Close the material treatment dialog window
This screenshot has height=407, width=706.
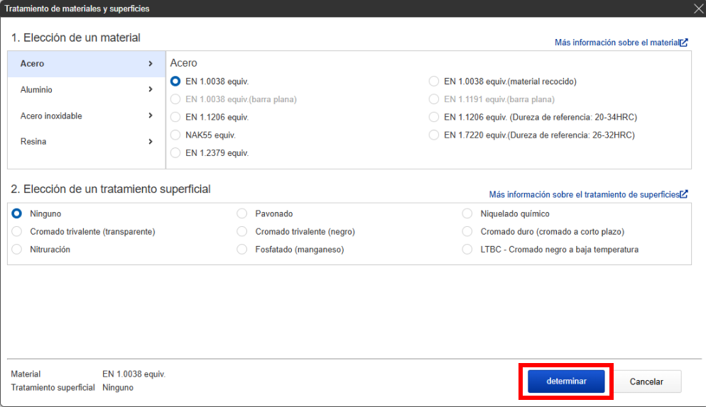click(x=697, y=9)
